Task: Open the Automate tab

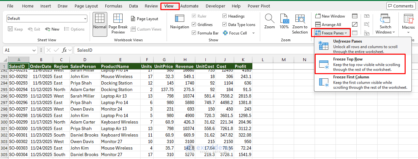Action: [189, 6]
